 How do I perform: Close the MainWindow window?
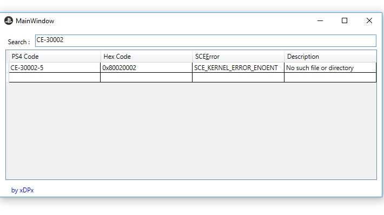click(x=369, y=20)
